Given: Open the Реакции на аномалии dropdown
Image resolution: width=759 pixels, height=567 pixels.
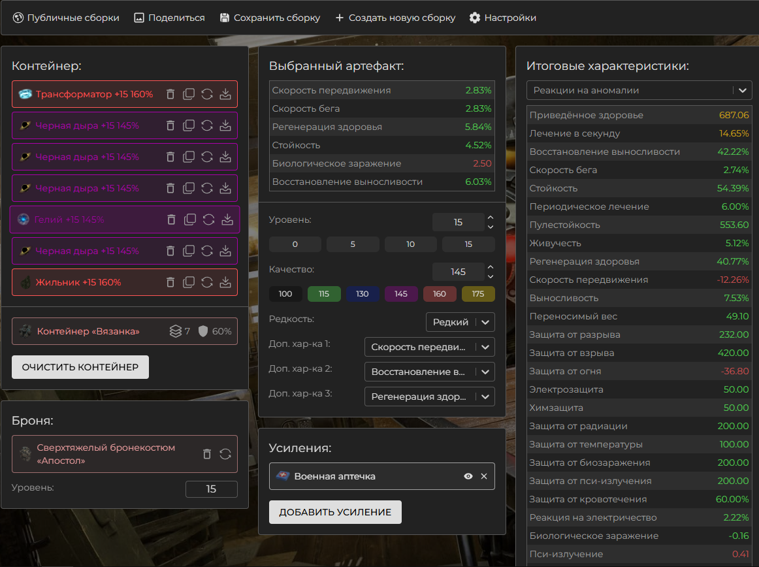Looking at the screenshot, I should (x=639, y=90).
